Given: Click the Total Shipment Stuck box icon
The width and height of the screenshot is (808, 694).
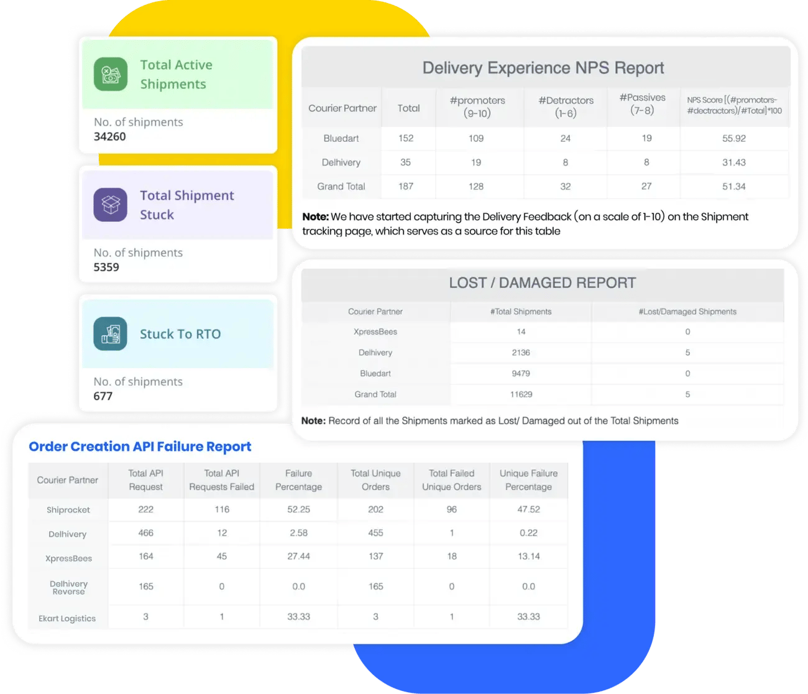Looking at the screenshot, I should pos(111,205).
